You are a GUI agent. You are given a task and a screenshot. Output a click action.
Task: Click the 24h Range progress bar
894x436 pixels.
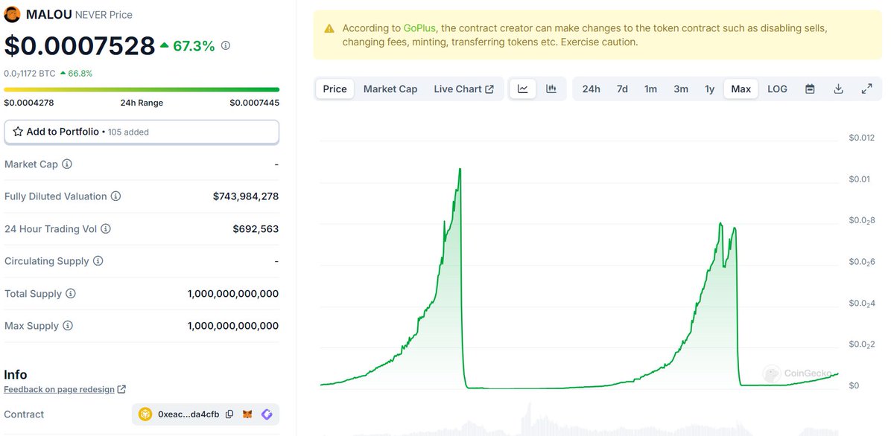(x=142, y=89)
